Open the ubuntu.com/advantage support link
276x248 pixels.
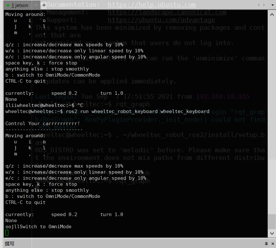[161, 20]
